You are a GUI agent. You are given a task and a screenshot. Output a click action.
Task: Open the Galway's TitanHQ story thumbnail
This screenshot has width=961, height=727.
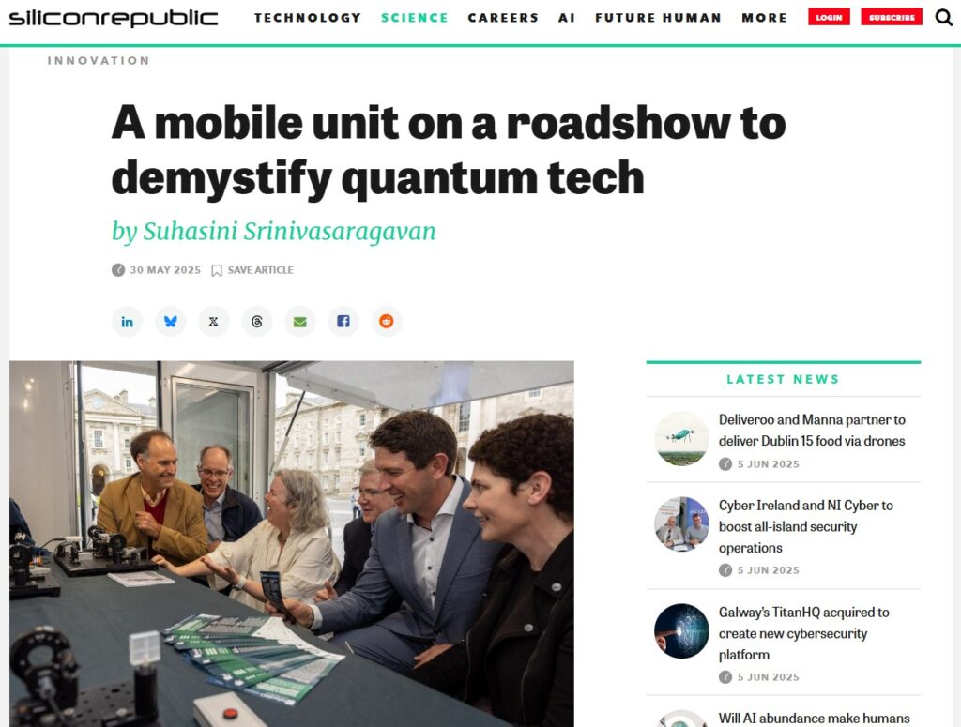(681, 630)
